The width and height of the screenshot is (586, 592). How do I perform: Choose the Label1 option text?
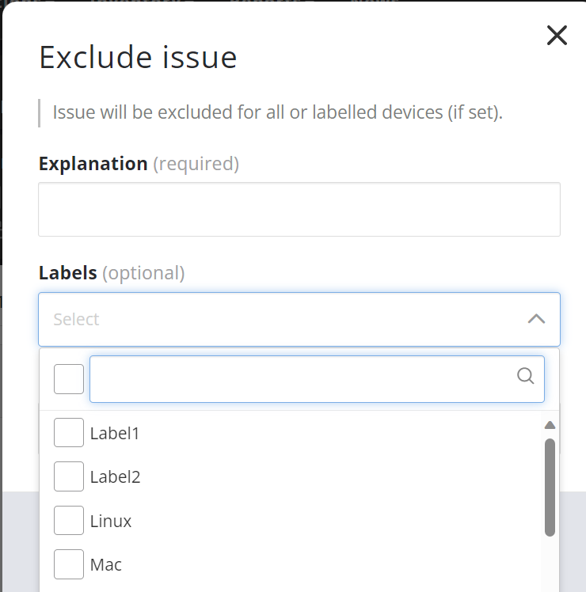[x=115, y=434]
